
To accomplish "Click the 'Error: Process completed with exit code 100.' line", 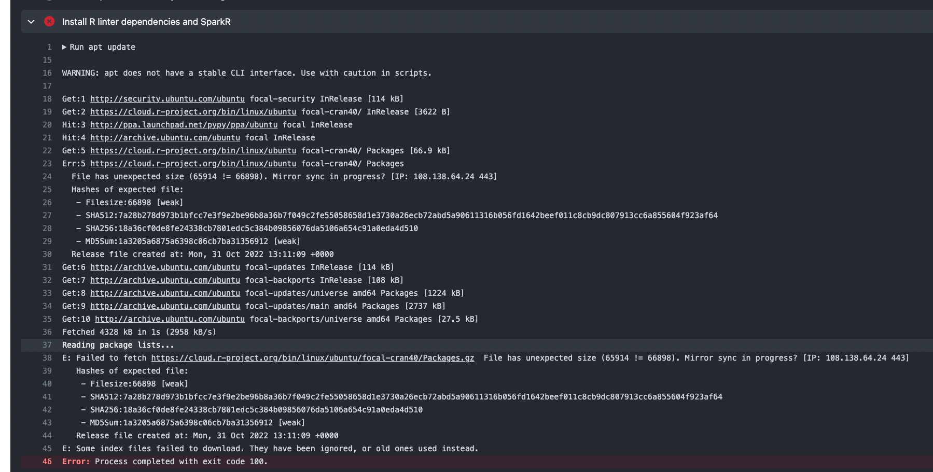I will 165,462.
